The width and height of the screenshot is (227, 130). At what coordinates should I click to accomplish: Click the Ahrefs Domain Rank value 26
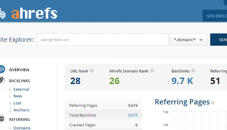(114, 81)
